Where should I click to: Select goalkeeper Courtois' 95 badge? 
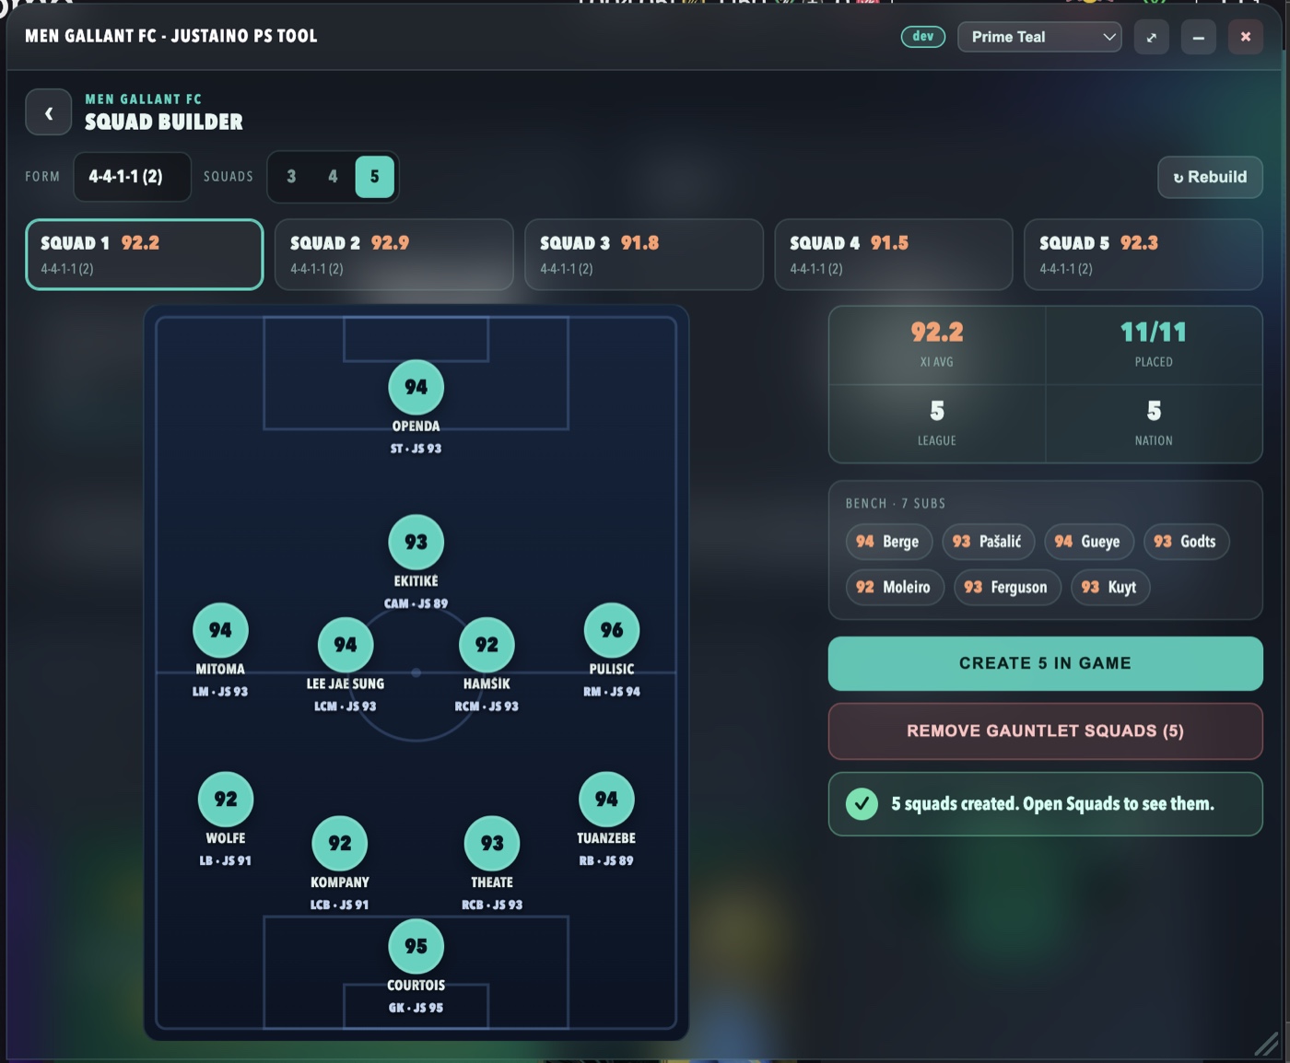click(416, 947)
